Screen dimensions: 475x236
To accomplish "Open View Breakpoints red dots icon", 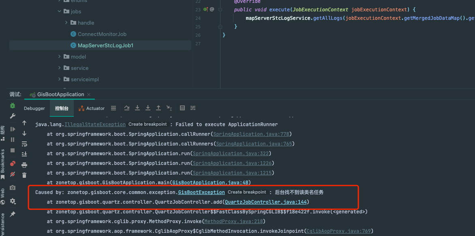I will point(13,164).
